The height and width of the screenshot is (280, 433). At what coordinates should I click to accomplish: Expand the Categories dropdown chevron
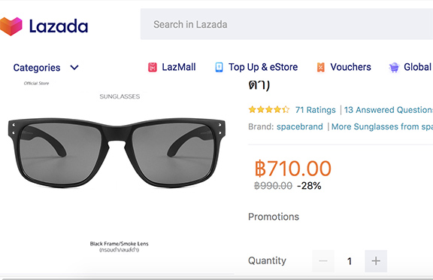[74, 68]
